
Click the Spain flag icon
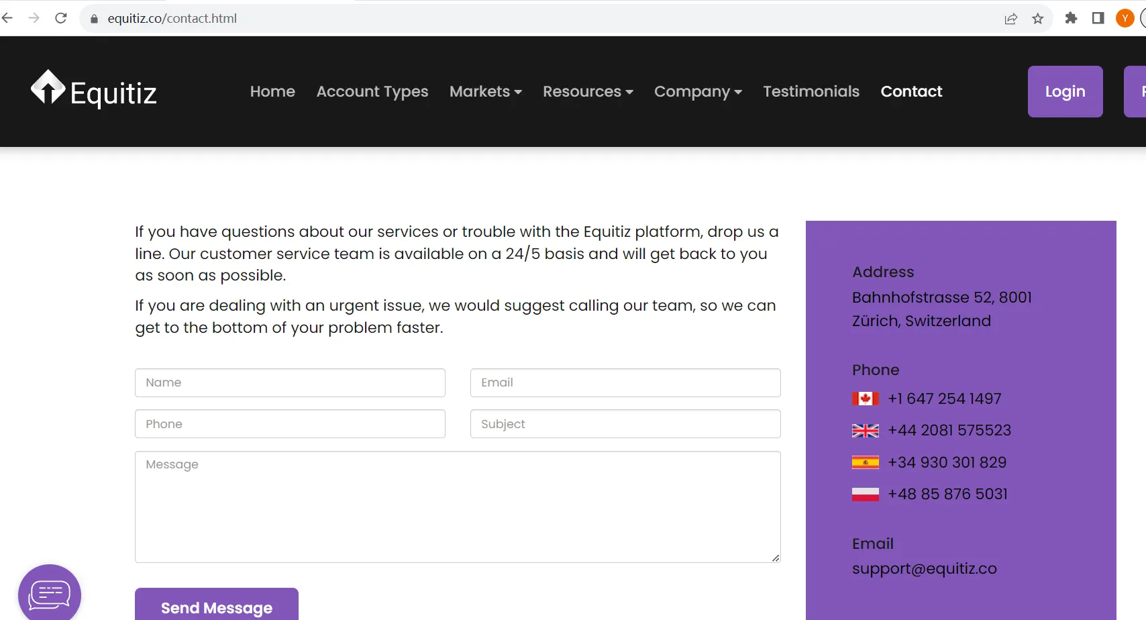[x=866, y=462]
